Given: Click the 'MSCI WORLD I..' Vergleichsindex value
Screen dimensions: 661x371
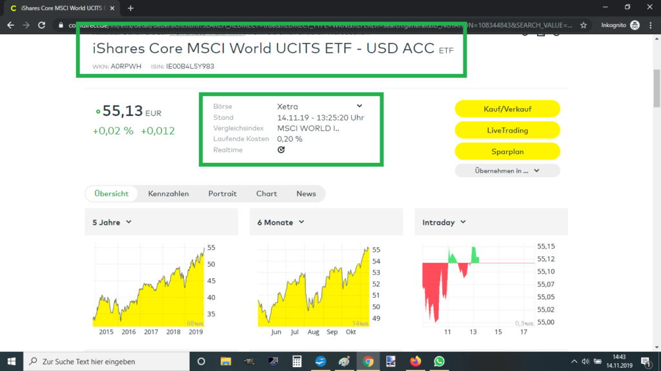Looking at the screenshot, I should (308, 128).
